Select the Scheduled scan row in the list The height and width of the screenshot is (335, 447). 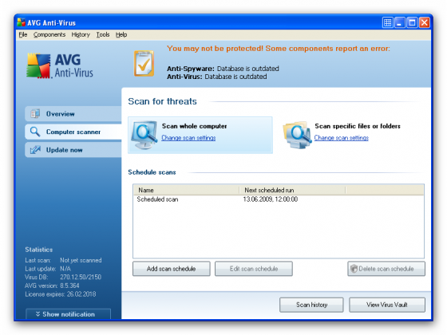[279, 199]
